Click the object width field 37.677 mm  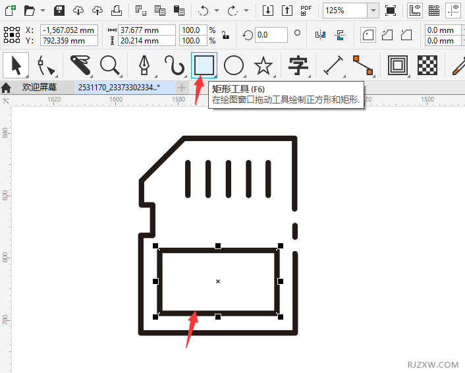click(147, 30)
